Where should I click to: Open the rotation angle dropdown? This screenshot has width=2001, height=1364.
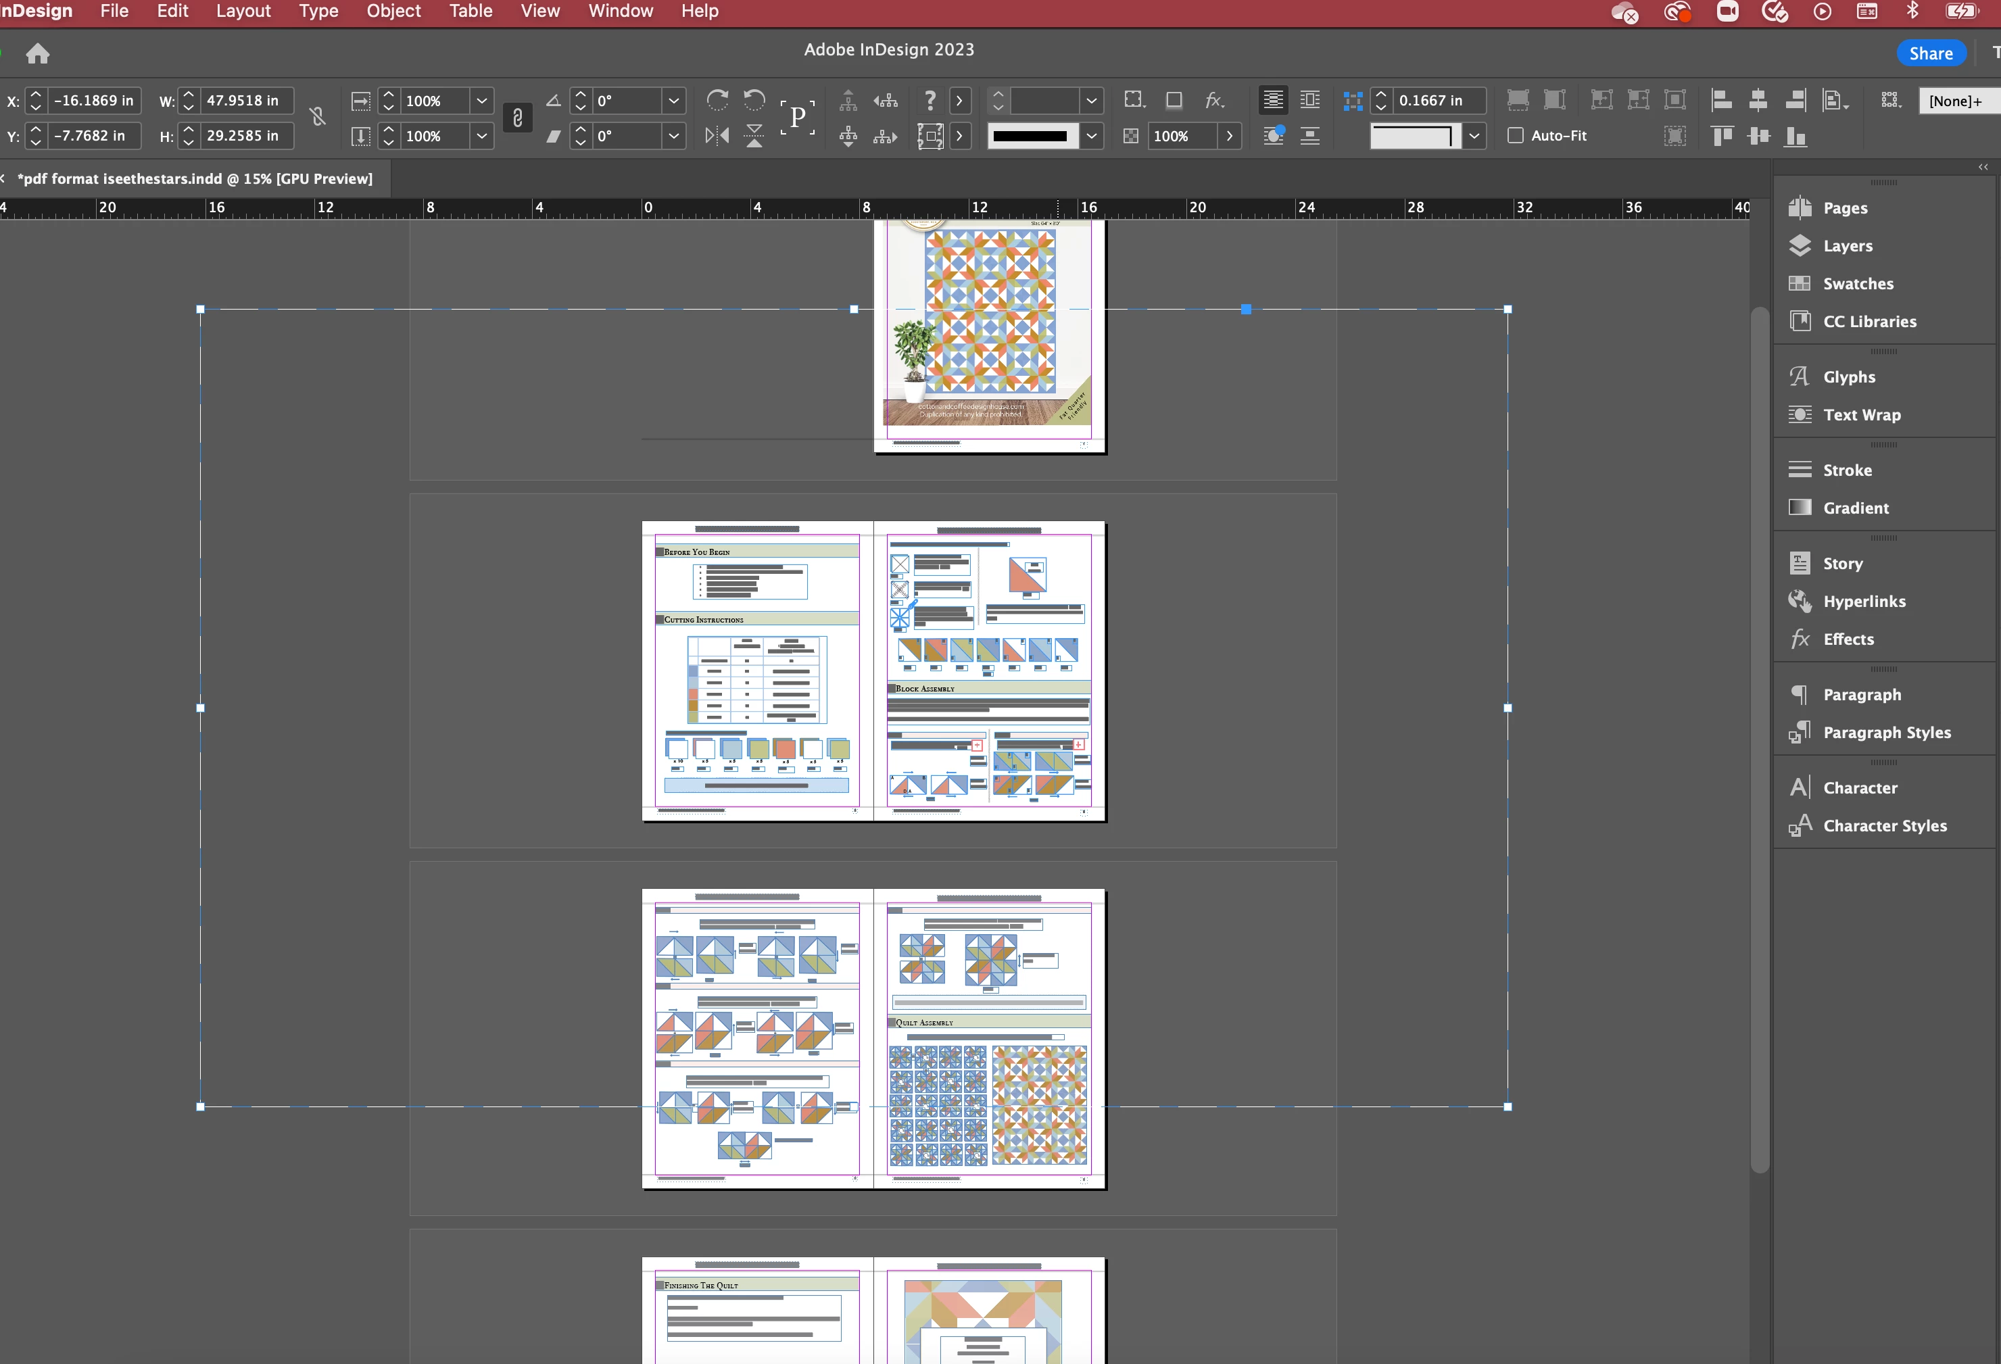pyautogui.click(x=673, y=101)
